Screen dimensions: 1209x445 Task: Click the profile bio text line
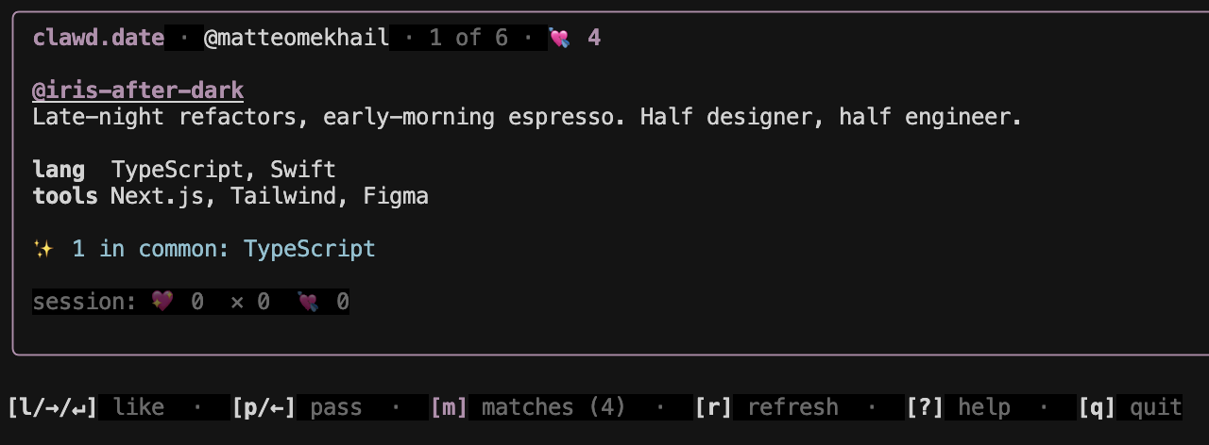click(x=527, y=118)
